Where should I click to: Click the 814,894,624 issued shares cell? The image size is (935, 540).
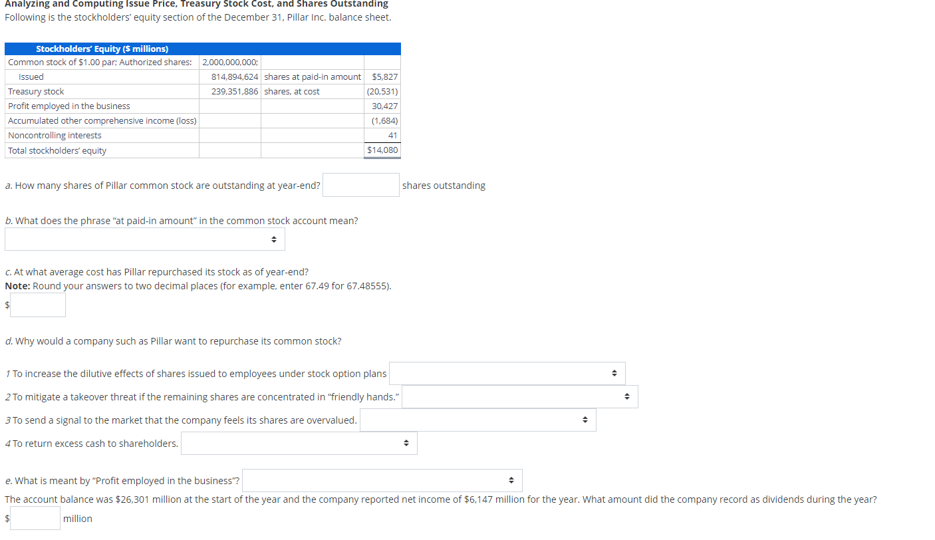click(229, 76)
